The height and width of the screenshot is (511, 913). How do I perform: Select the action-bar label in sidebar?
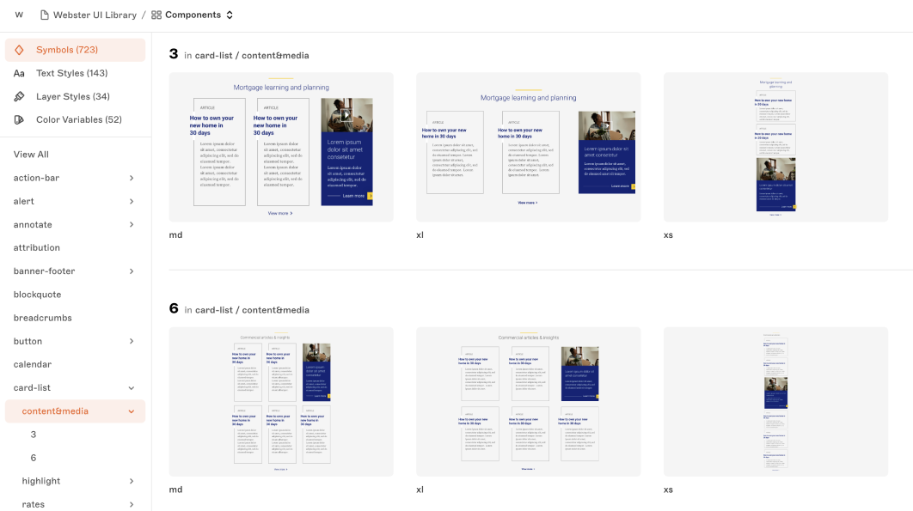tap(36, 178)
